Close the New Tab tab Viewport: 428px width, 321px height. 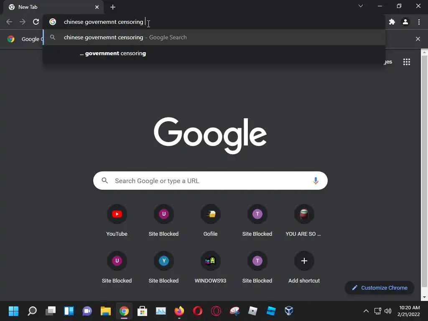click(x=97, y=7)
